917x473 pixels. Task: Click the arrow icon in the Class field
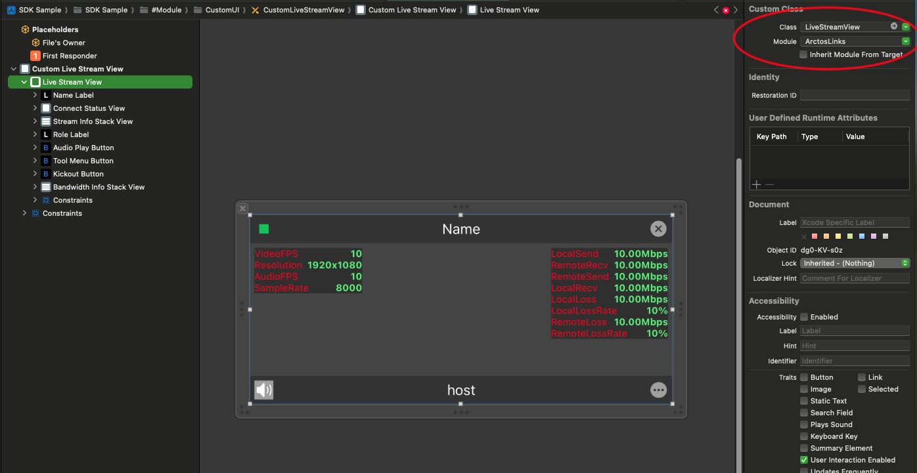tap(893, 26)
